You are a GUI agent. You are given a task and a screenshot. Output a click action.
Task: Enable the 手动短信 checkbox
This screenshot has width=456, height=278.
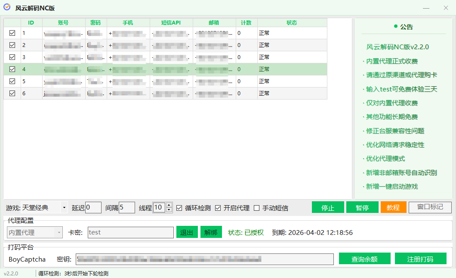click(257, 208)
